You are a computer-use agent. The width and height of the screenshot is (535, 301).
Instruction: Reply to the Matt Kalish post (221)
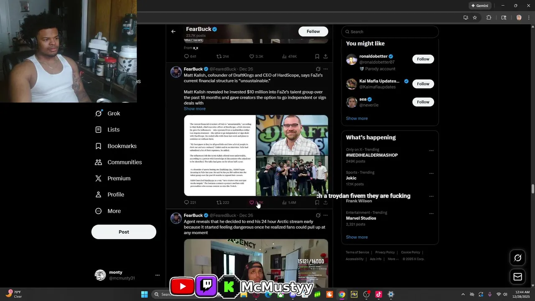coord(186,202)
